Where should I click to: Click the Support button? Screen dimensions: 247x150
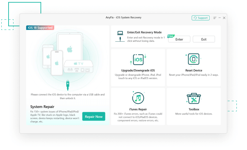click(x=201, y=18)
